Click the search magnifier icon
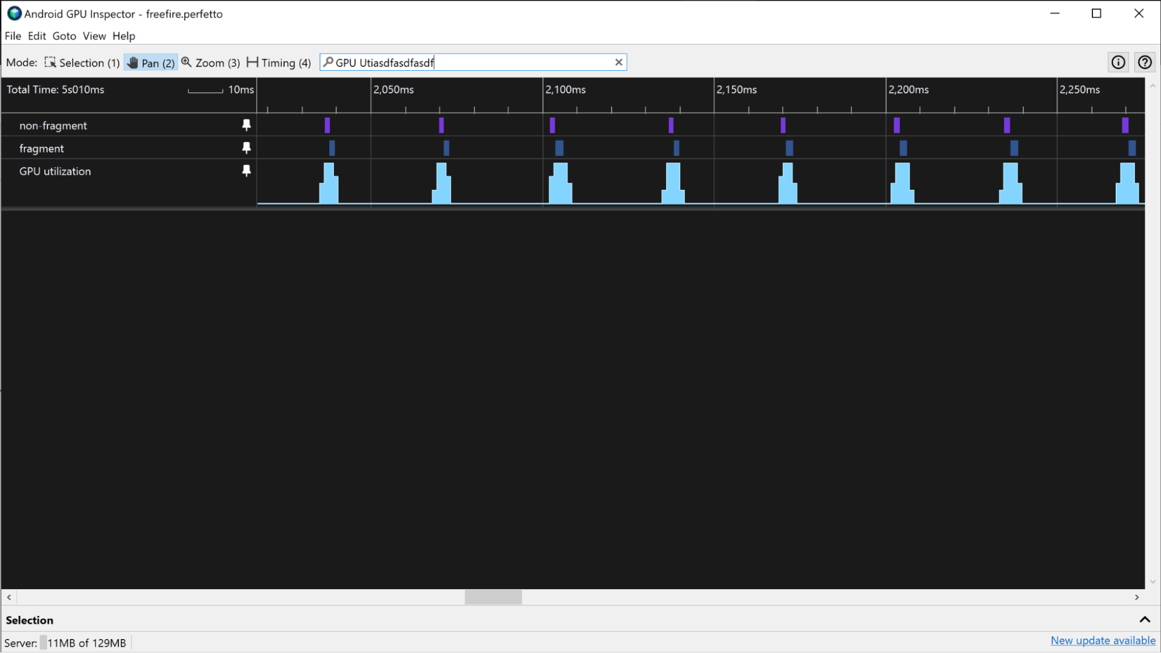 coord(329,62)
